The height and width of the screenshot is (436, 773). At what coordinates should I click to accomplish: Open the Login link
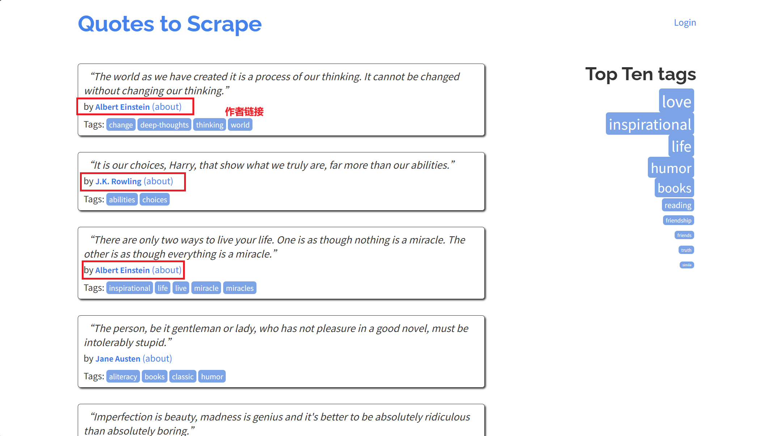pyautogui.click(x=684, y=23)
